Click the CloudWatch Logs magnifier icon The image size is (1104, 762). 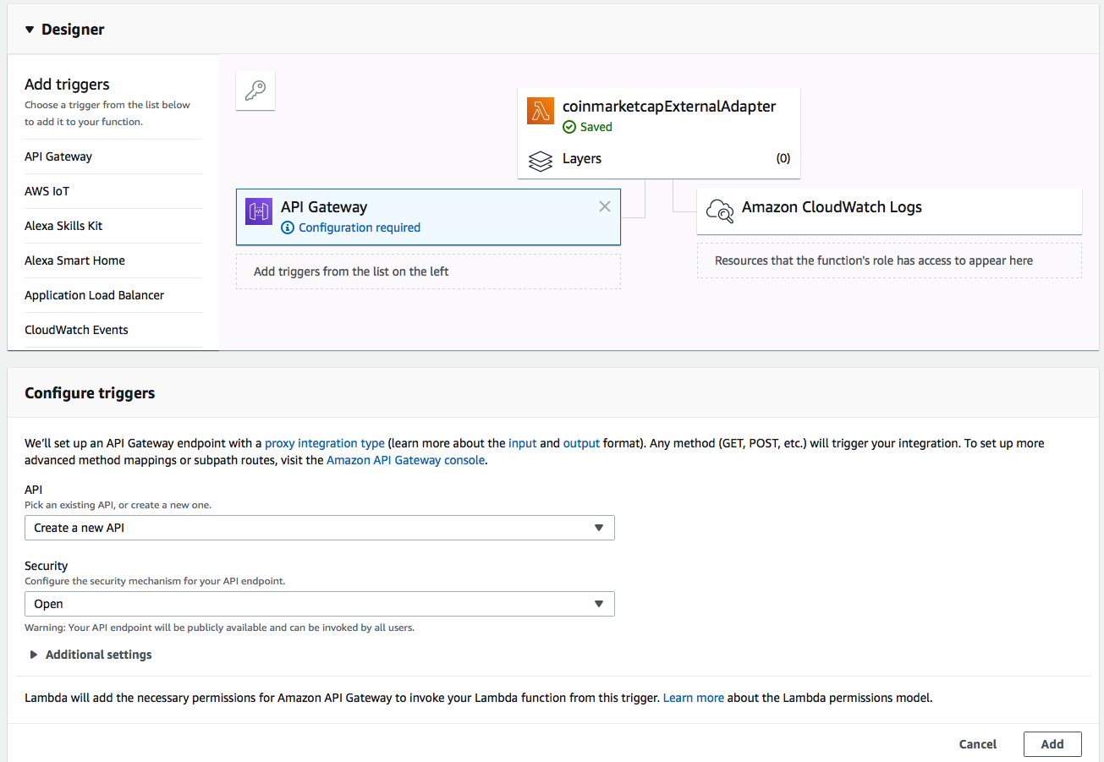pos(719,211)
